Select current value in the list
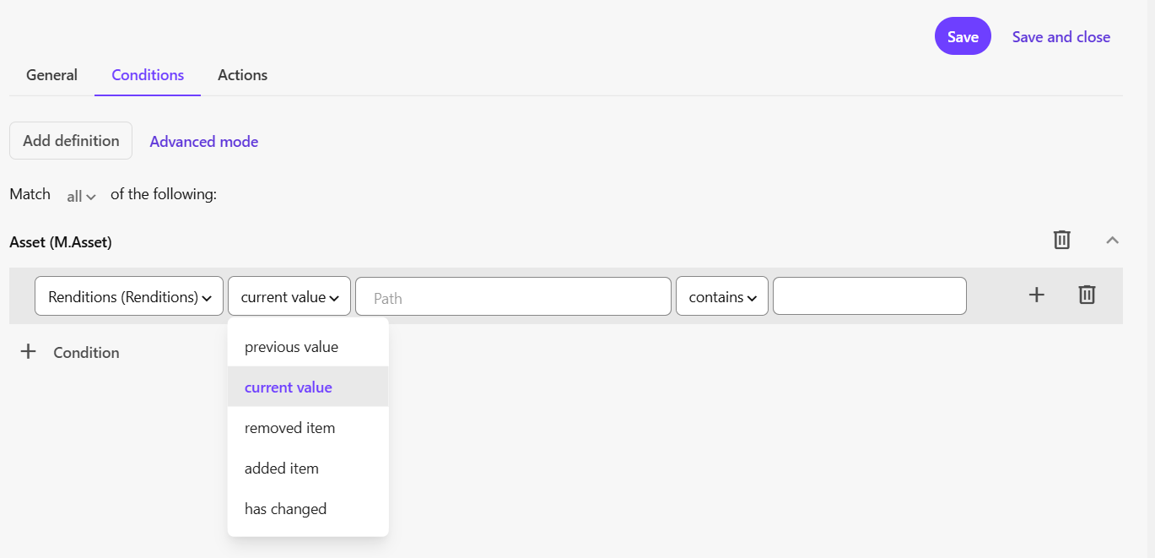1155x558 pixels. tap(289, 387)
